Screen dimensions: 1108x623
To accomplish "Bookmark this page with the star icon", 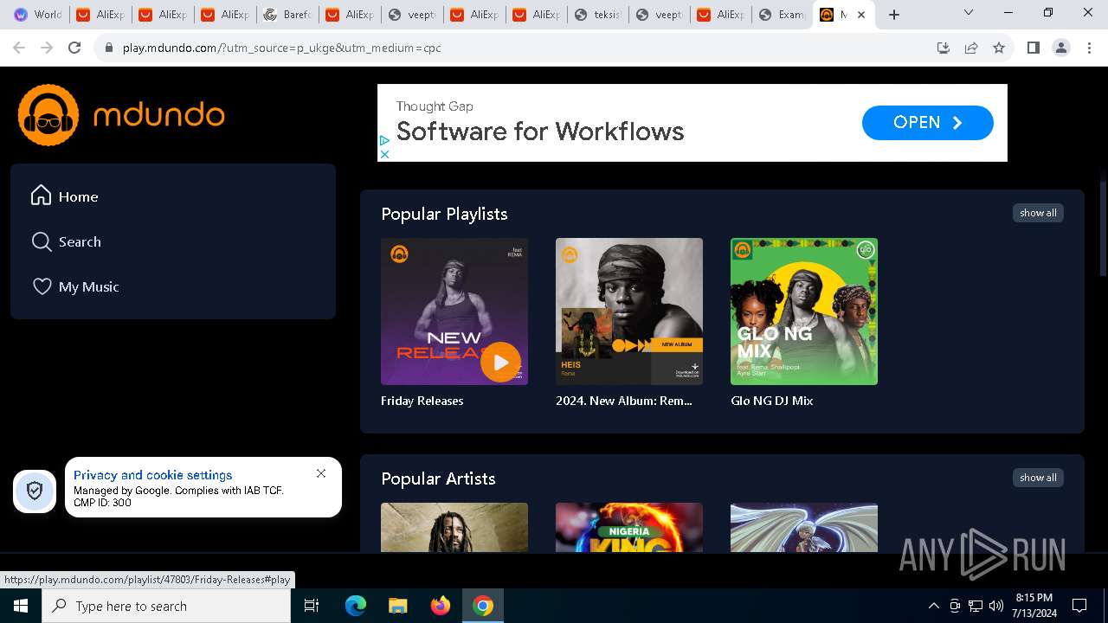I will [999, 48].
